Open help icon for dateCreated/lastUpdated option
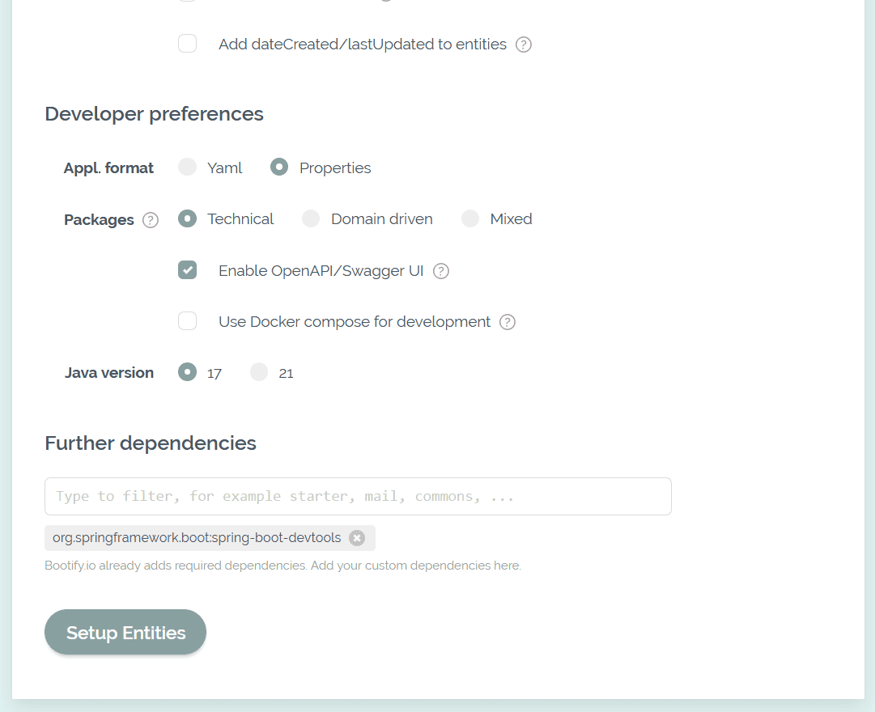The image size is (875, 712). pyautogui.click(x=524, y=44)
